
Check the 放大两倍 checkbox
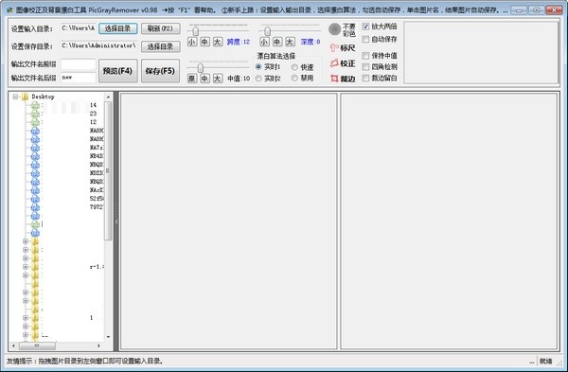tap(365, 27)
